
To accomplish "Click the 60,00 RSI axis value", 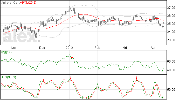I will coord(171,61).
